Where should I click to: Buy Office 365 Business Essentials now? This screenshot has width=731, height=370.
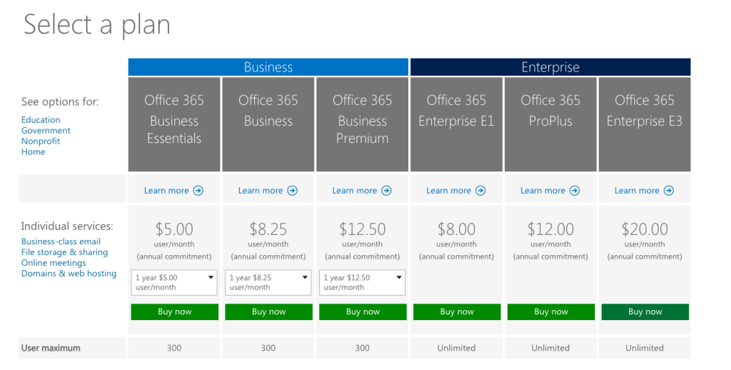[174, 311]
